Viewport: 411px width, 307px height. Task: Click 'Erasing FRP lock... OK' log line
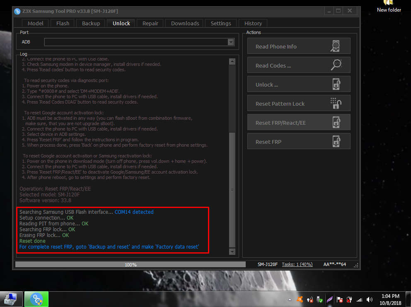[44, 235]
